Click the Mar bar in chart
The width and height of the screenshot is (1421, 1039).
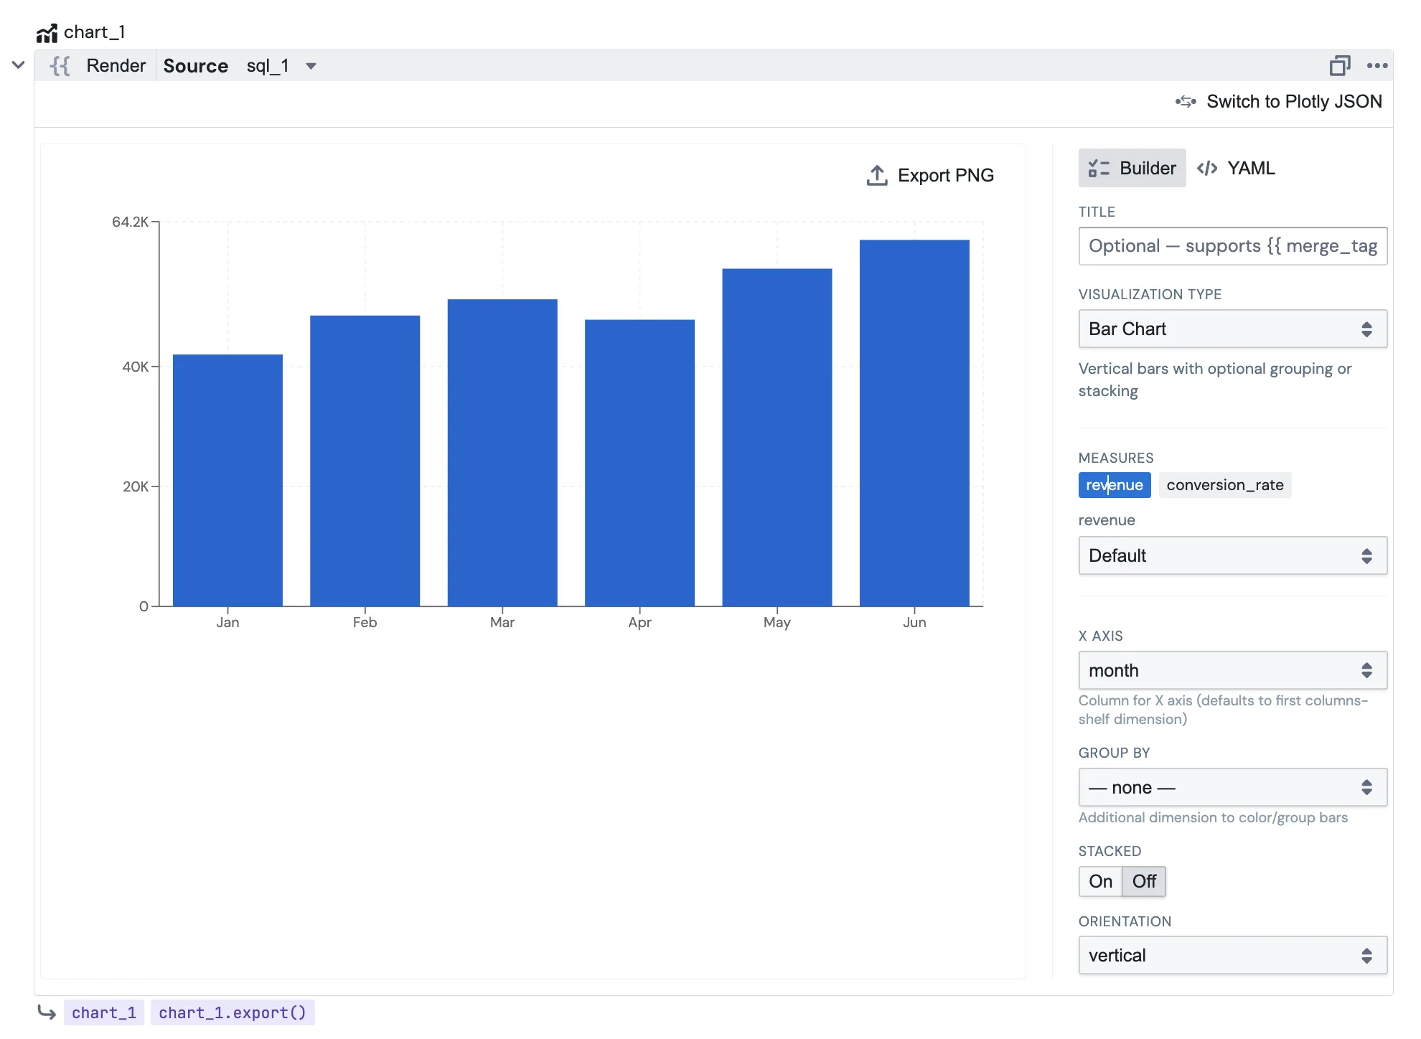pos(502,453)
